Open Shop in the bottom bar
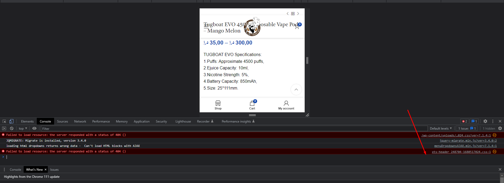The height and width of the screenshot is (183, 504). (218, 105)
